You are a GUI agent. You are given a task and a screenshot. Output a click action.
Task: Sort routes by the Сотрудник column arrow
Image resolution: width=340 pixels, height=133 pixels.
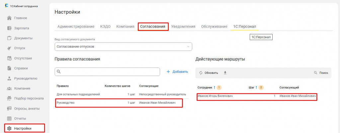coord(214,87)
